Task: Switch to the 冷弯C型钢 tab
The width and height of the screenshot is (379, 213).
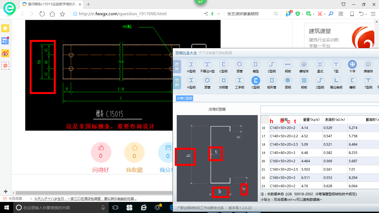Action: [x=184, y=98]
